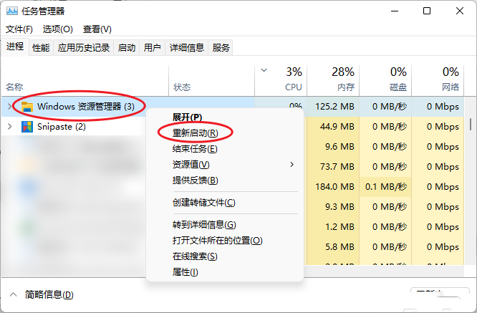This screenshot has width=477, height=313.
Task: Expand the Windows 资源管理器 process group
Action: tap(9, 106)
